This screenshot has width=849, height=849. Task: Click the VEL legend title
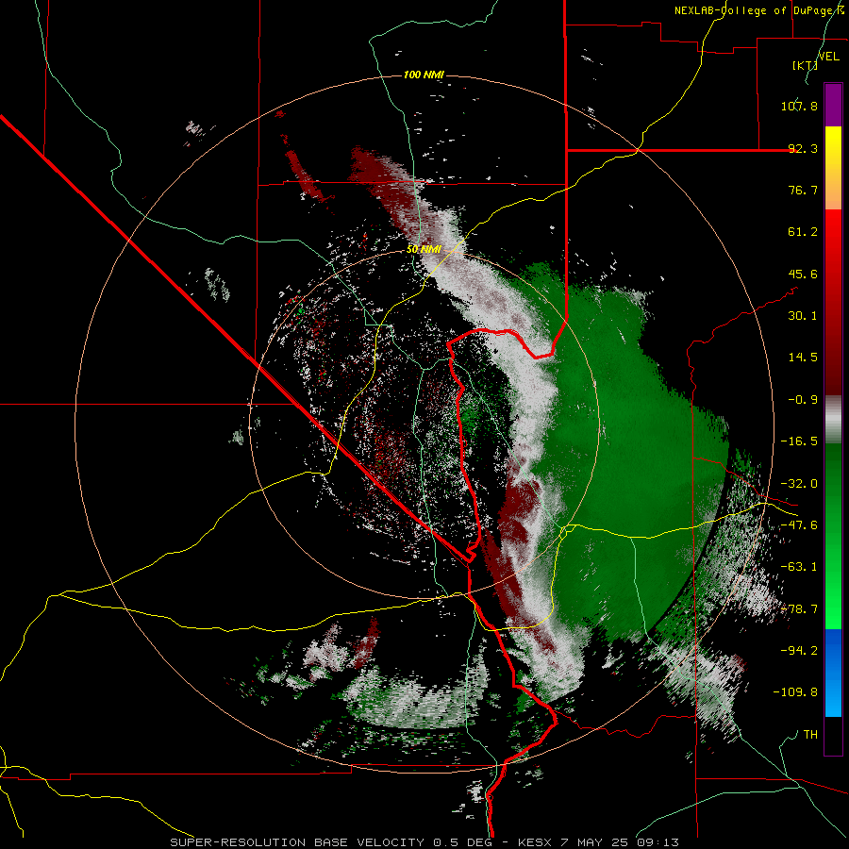click(x=829, y=57)
